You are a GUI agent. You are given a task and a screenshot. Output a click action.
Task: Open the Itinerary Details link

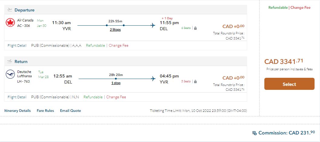pyautogui.click(x=18, y=111)
